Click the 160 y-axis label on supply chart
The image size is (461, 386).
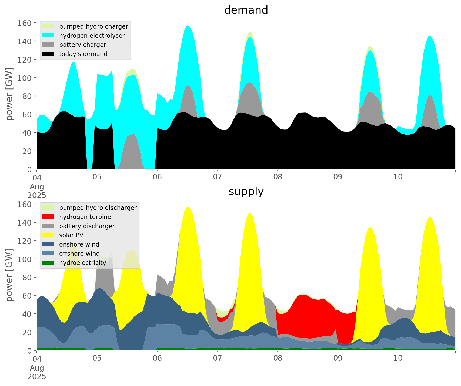pos(24,204)
